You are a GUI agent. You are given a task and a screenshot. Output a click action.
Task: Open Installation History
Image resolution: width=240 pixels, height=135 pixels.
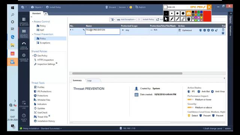44,121
